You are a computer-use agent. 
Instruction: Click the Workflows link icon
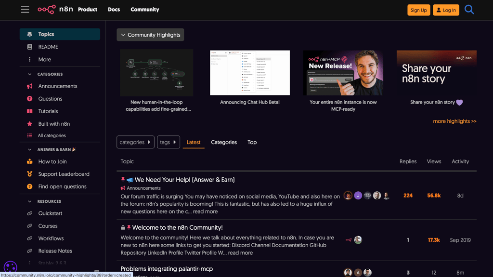[x=29, y=238]
